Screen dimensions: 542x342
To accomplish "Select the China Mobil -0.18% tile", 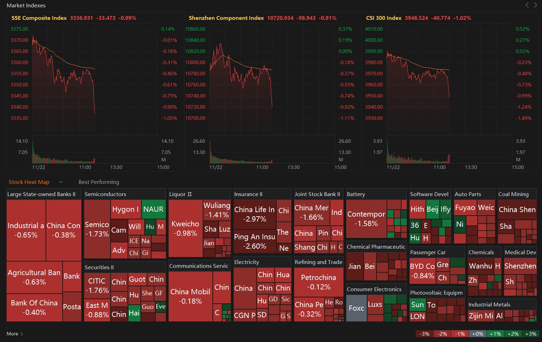I will [190, 296].
